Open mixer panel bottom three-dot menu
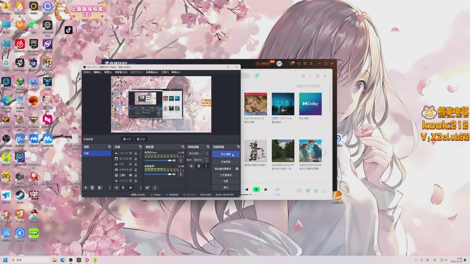The image size is (470, 264). pyautogui.click(x=155, y=188)
